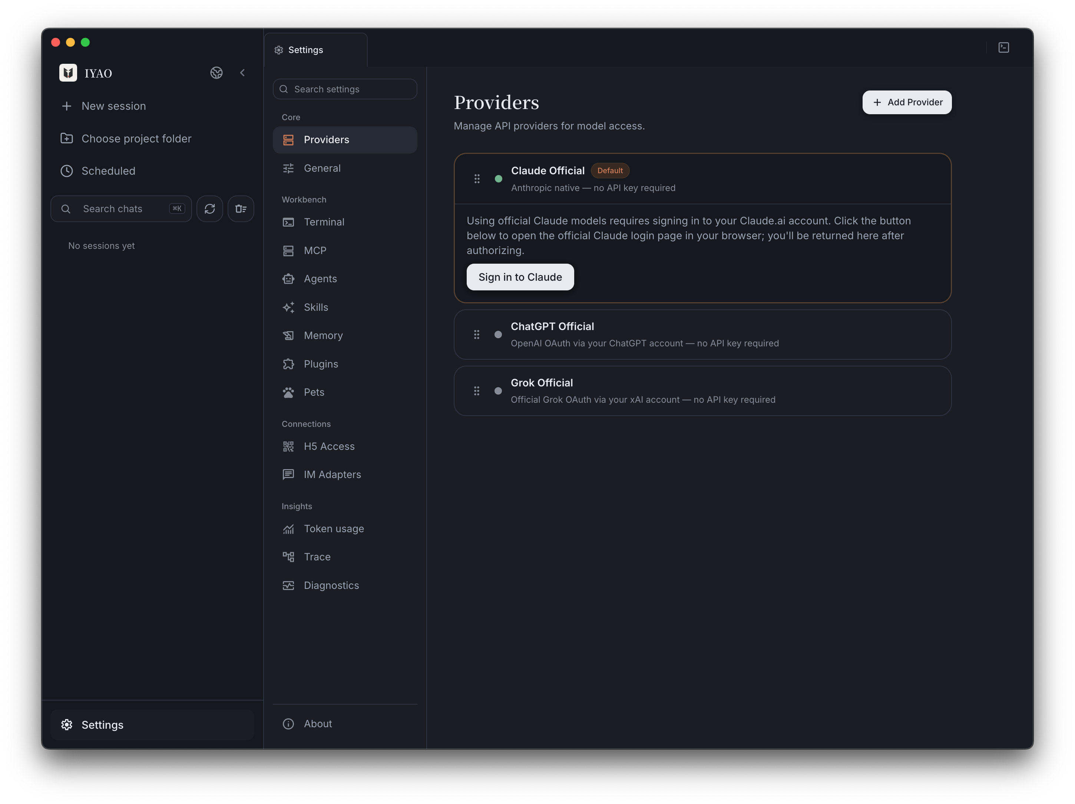The height and width of the screenshot is (804, 1075).
Task: Click the Grok Official status dot
Action: pyautogui.click(x=498, y=391)
